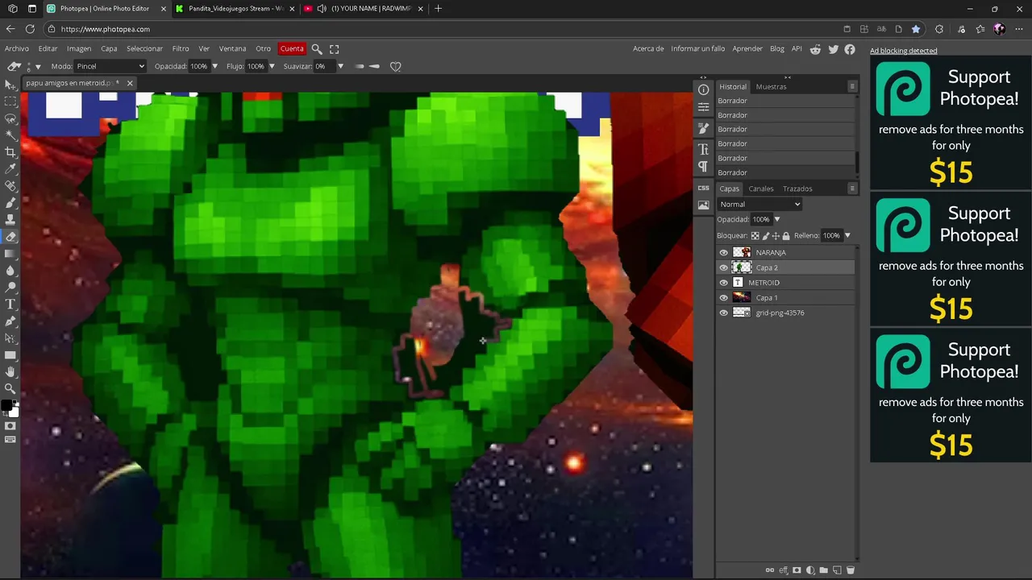This screenshot has height=580, width=1032.
Task: Expand the layer Opacidad arrow
Action: [777, 219]
